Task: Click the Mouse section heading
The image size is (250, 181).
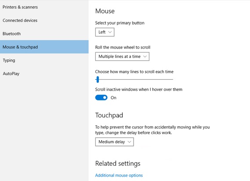Action: click(105, 11)
